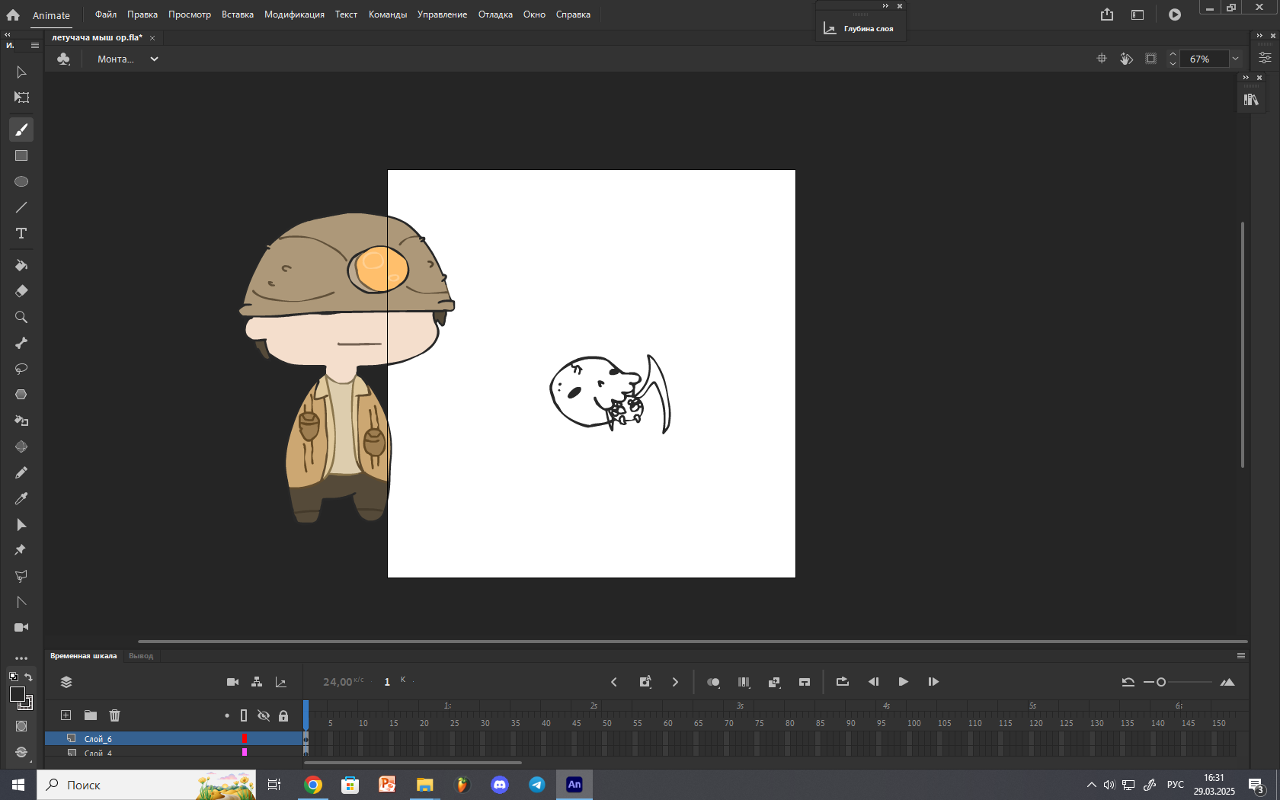Add a new layer in timeline
This screenshot has height=800, width=1280.
tap(66, 715)
